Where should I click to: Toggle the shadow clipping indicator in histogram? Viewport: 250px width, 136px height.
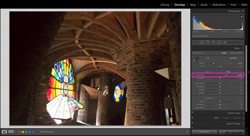(194, 16)
